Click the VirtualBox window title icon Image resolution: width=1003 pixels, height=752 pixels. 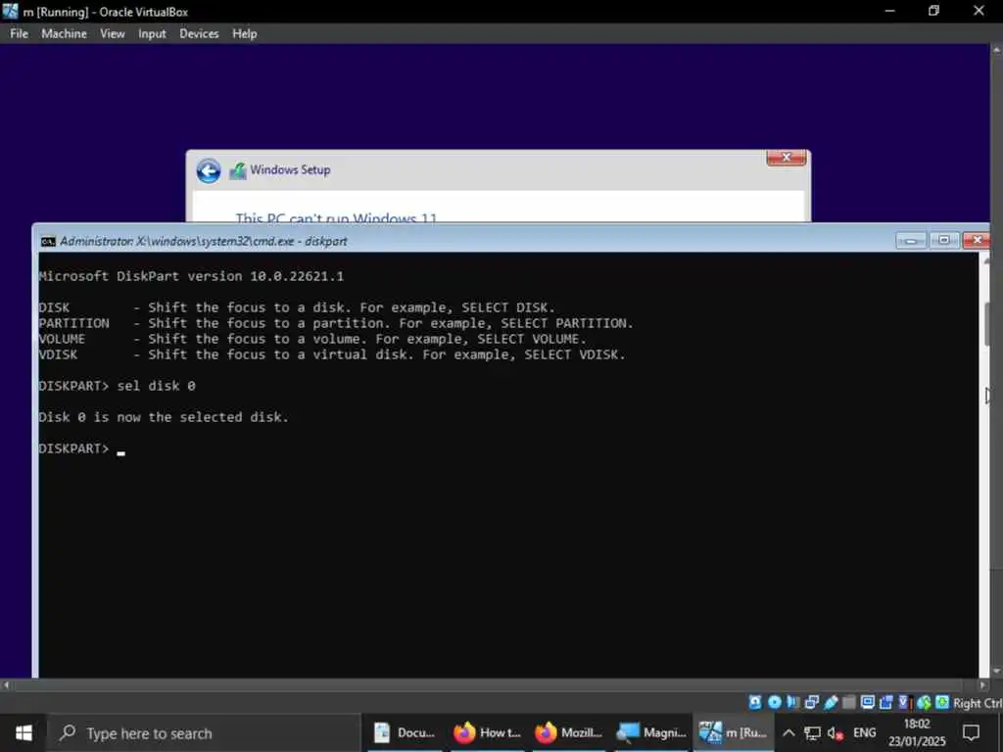[x=10, y=11]
